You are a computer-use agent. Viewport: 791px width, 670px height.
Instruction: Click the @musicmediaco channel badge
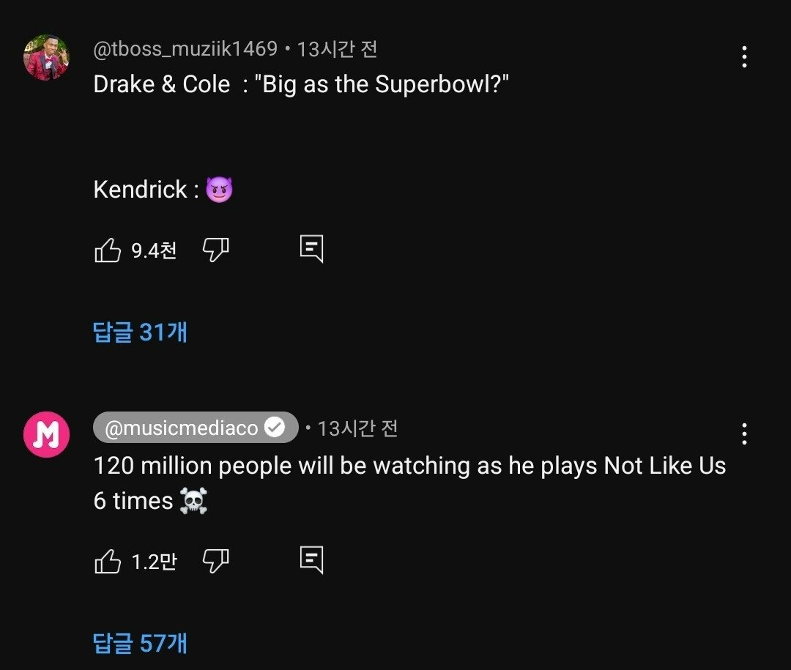coord(182,428)
